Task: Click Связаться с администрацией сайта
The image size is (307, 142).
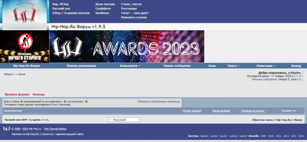Action: point(62,134)
